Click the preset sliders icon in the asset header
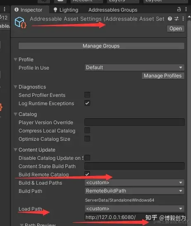The image size is (191, 226). pyautogui.click(x=177, y=19)
